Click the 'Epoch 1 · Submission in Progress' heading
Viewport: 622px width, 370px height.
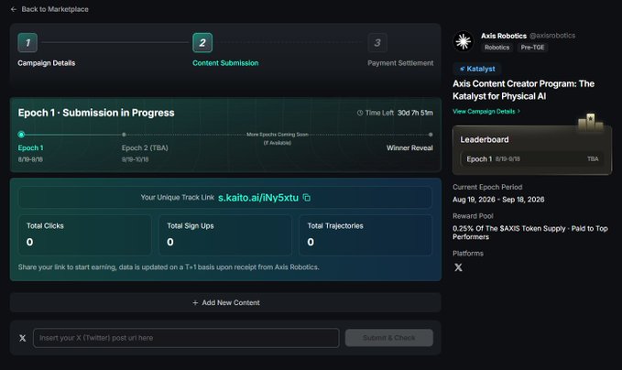click(96, 113)
